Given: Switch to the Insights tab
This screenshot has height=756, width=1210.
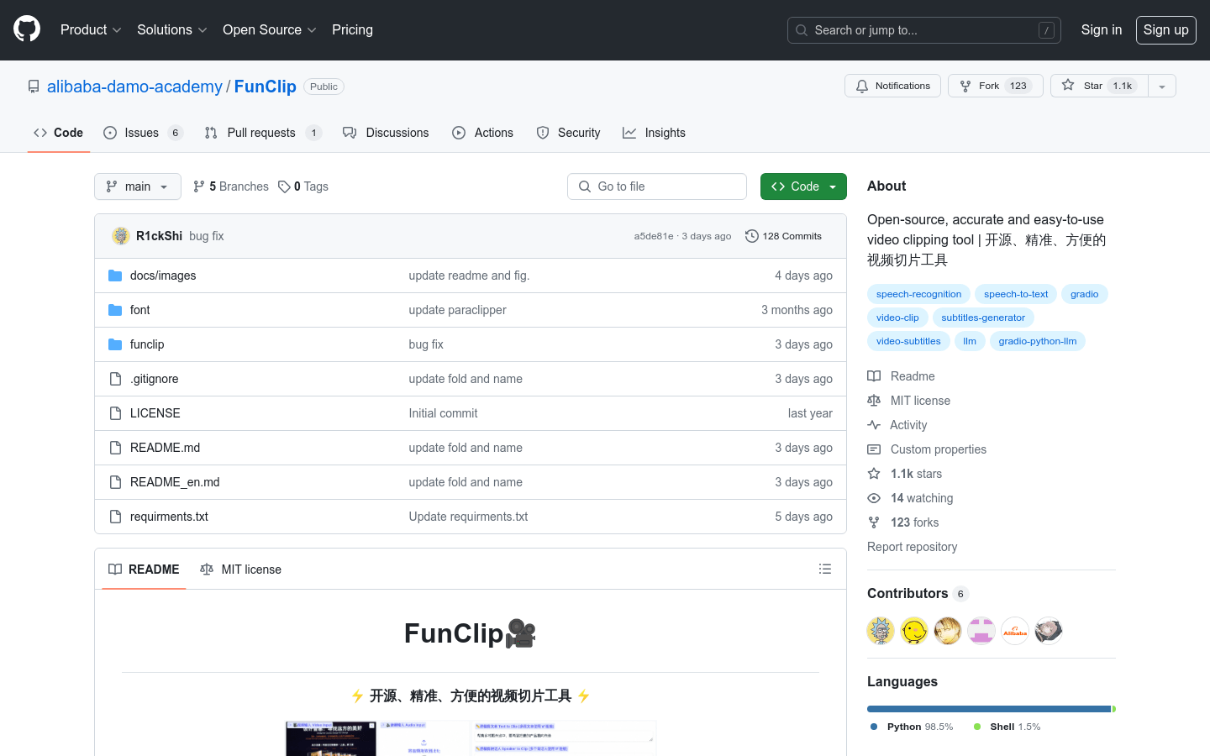Looking at the screenshot, I should (654, 133).
